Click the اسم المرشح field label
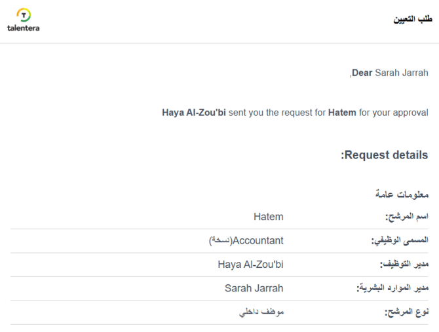439x332 pixels. 406,217
